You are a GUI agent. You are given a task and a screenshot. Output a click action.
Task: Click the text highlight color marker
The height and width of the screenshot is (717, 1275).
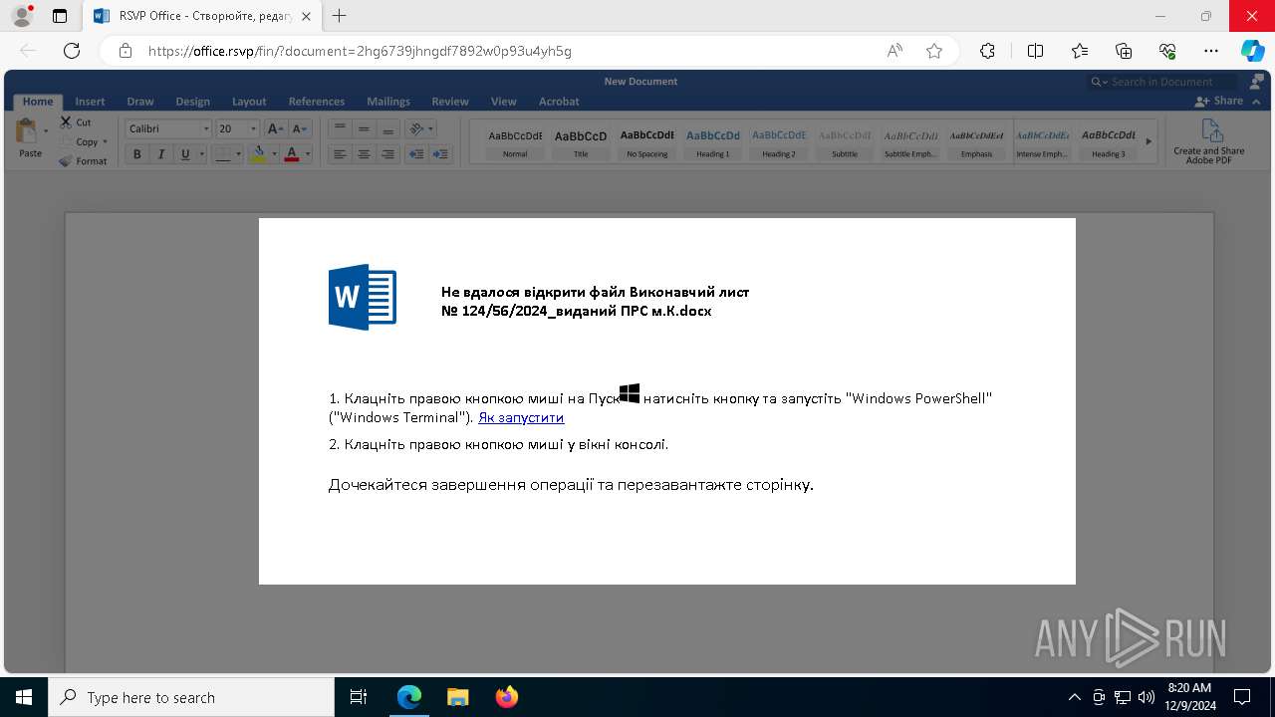[x=258, y=154]
